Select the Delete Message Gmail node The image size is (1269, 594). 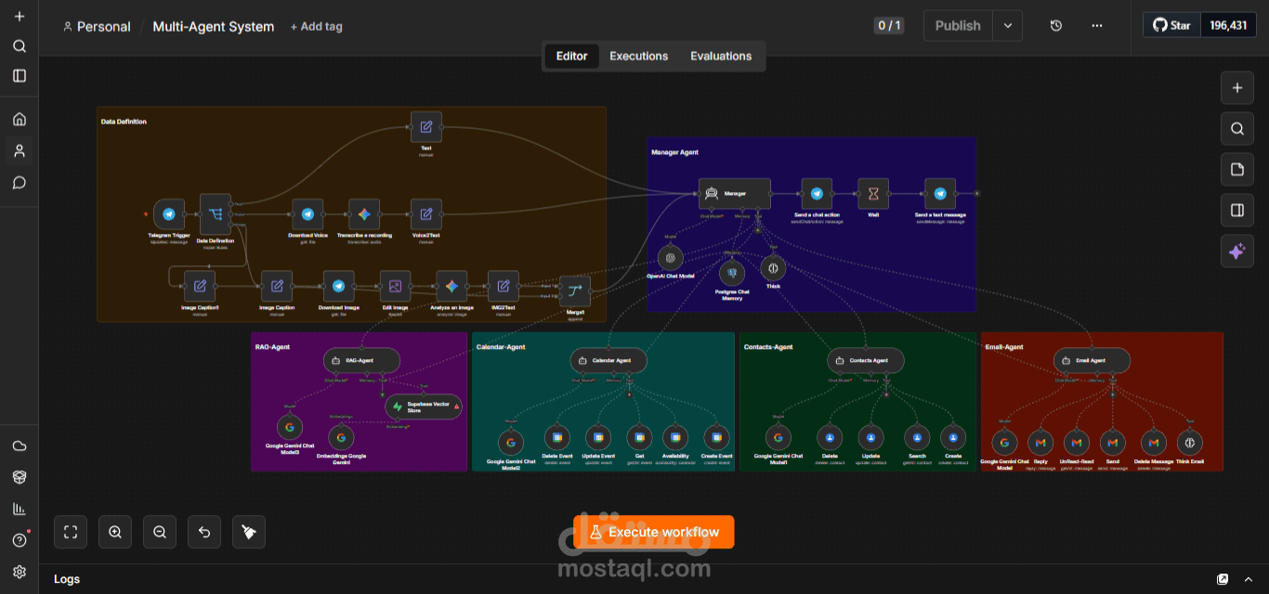[x=1153, y=443]
